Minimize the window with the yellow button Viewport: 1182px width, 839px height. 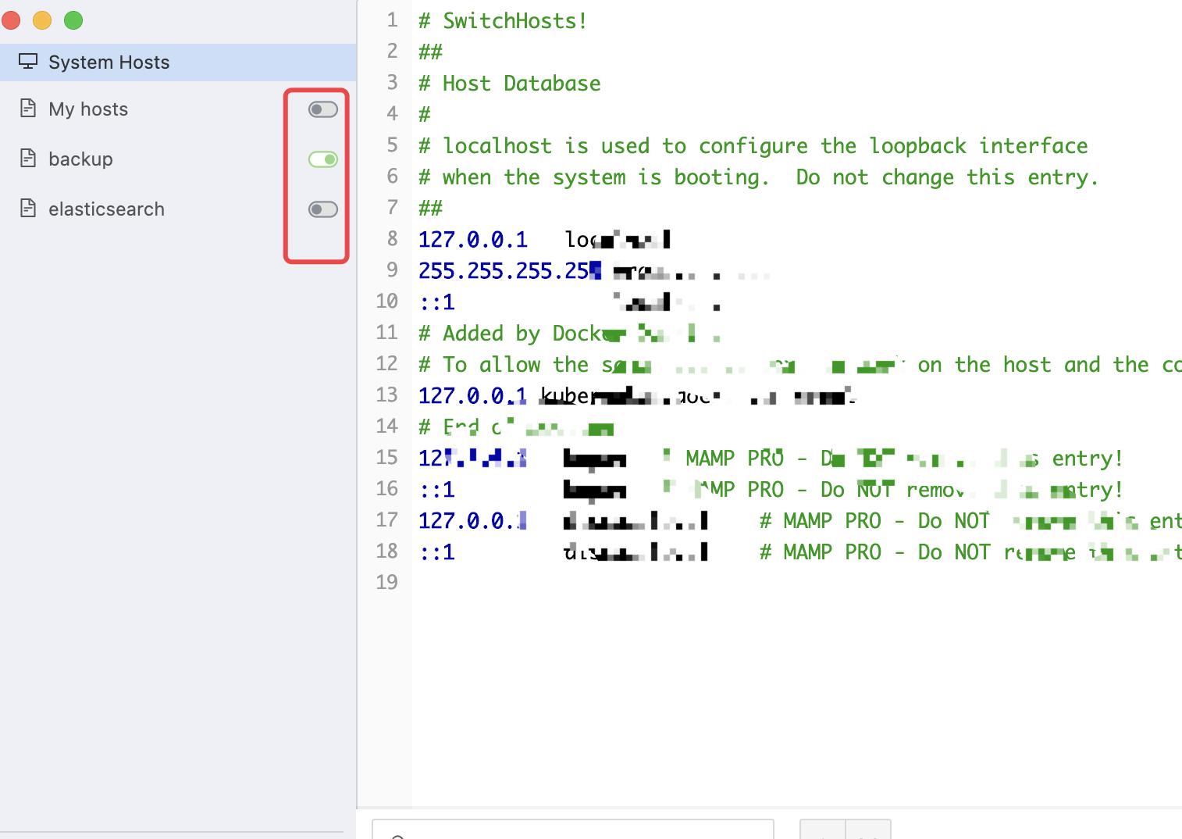[x=42, y=20]
